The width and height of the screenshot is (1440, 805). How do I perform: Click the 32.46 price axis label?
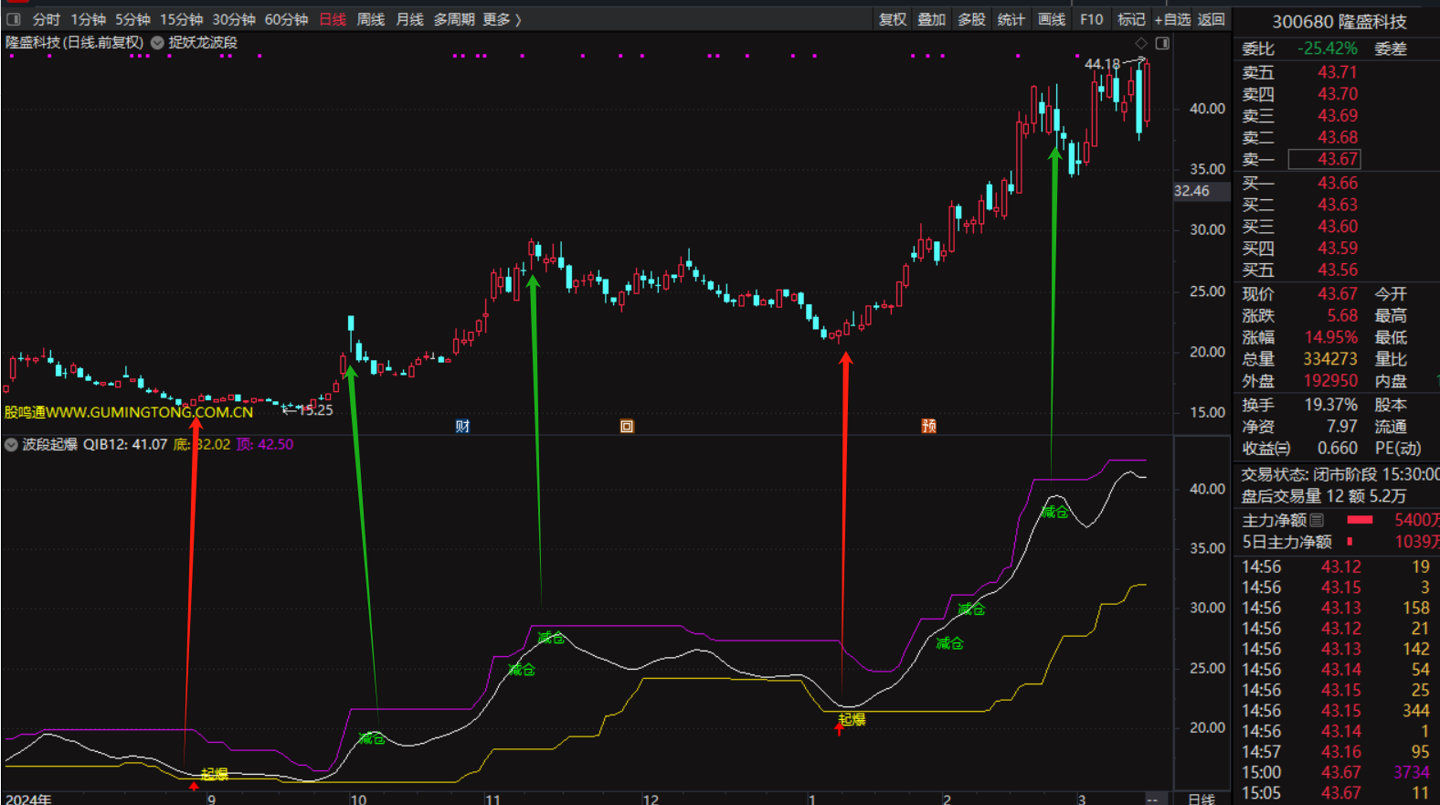click(x=1191, y=191)
